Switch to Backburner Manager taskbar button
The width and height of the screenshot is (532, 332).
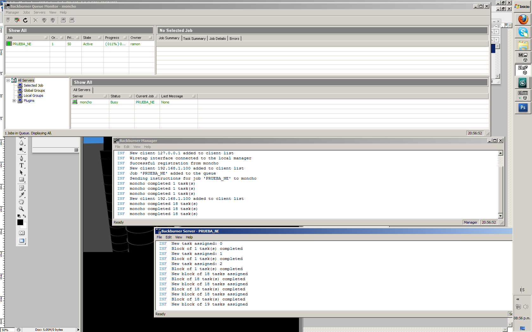coord(523,58)
